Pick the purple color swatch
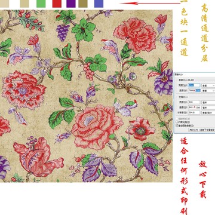Viewport: 215px width, 215px height. pos(71,4)
